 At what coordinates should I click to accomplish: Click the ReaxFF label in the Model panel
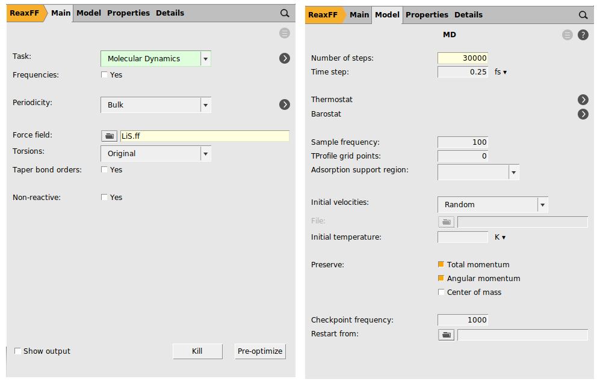pos(323,15)
